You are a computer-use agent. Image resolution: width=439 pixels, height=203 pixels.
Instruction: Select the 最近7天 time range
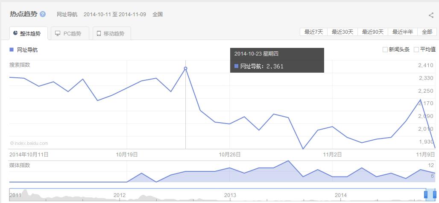(314, 32)
